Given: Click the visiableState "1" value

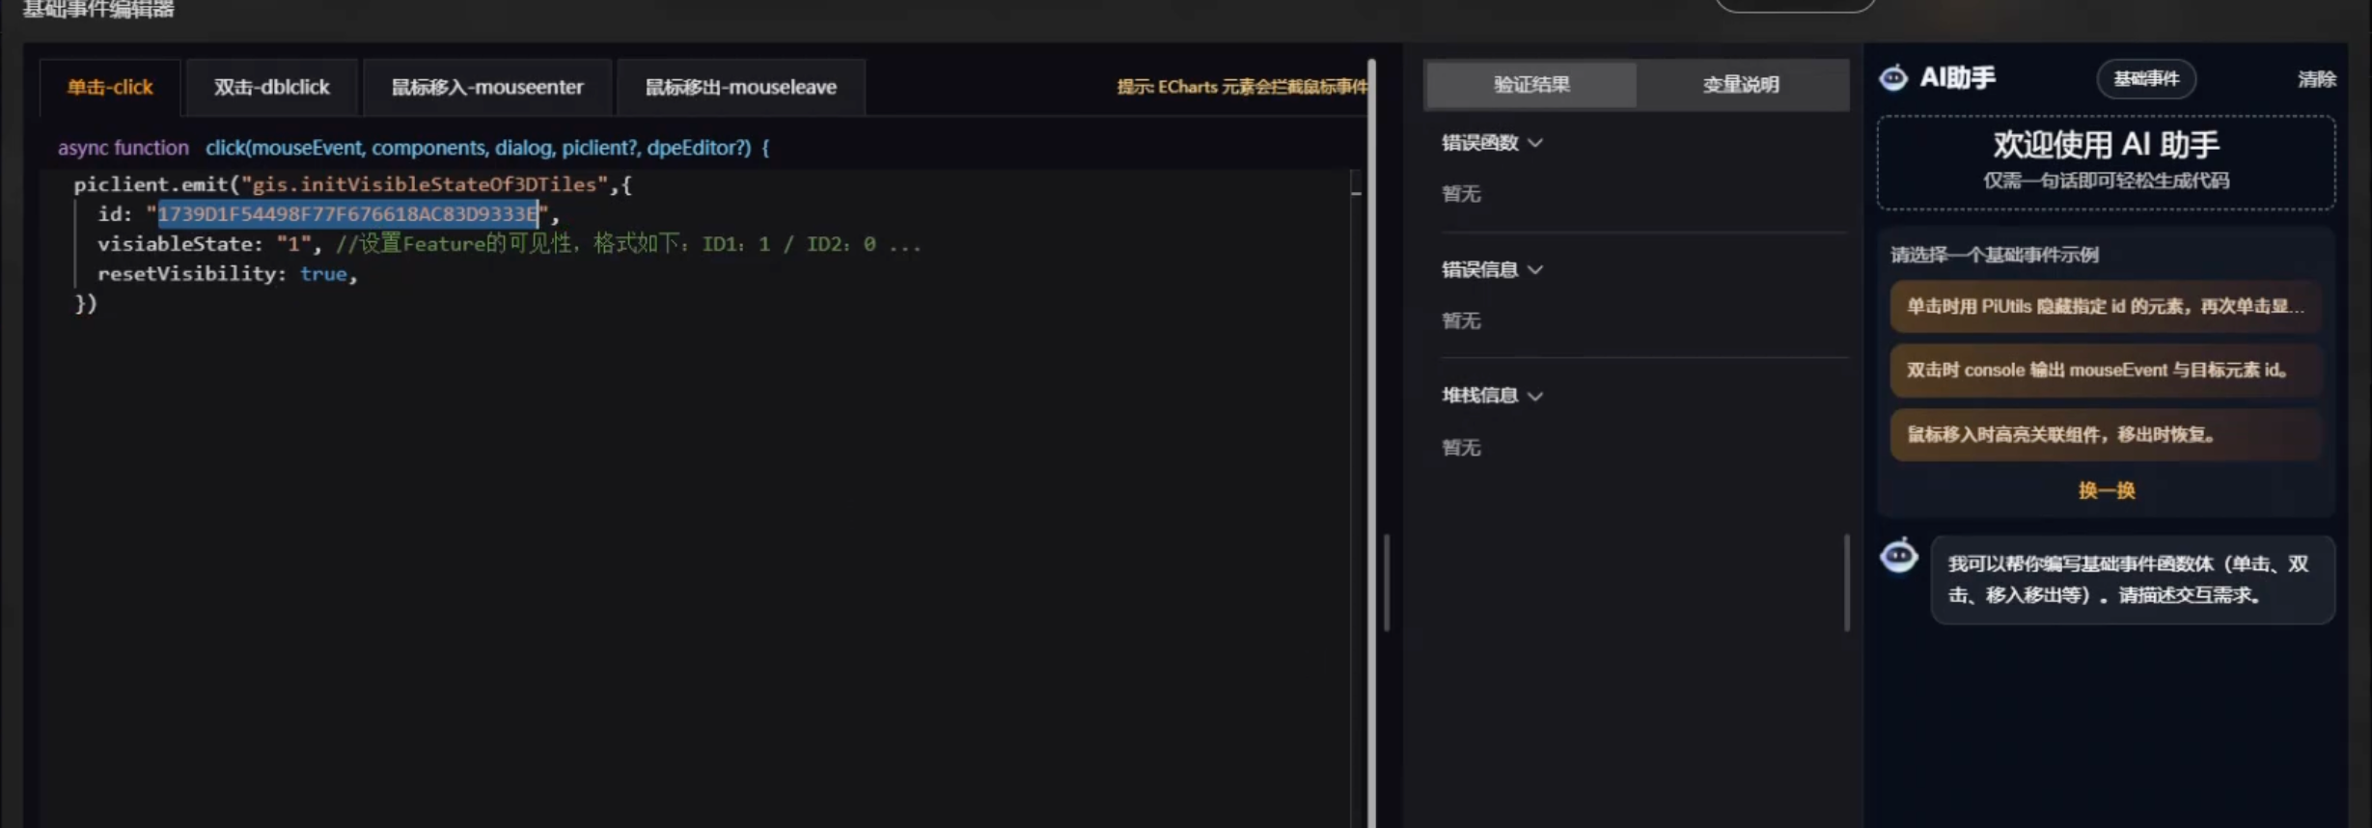Looking at the screenshot, I should pyautogui.click(x=293, y=244).
